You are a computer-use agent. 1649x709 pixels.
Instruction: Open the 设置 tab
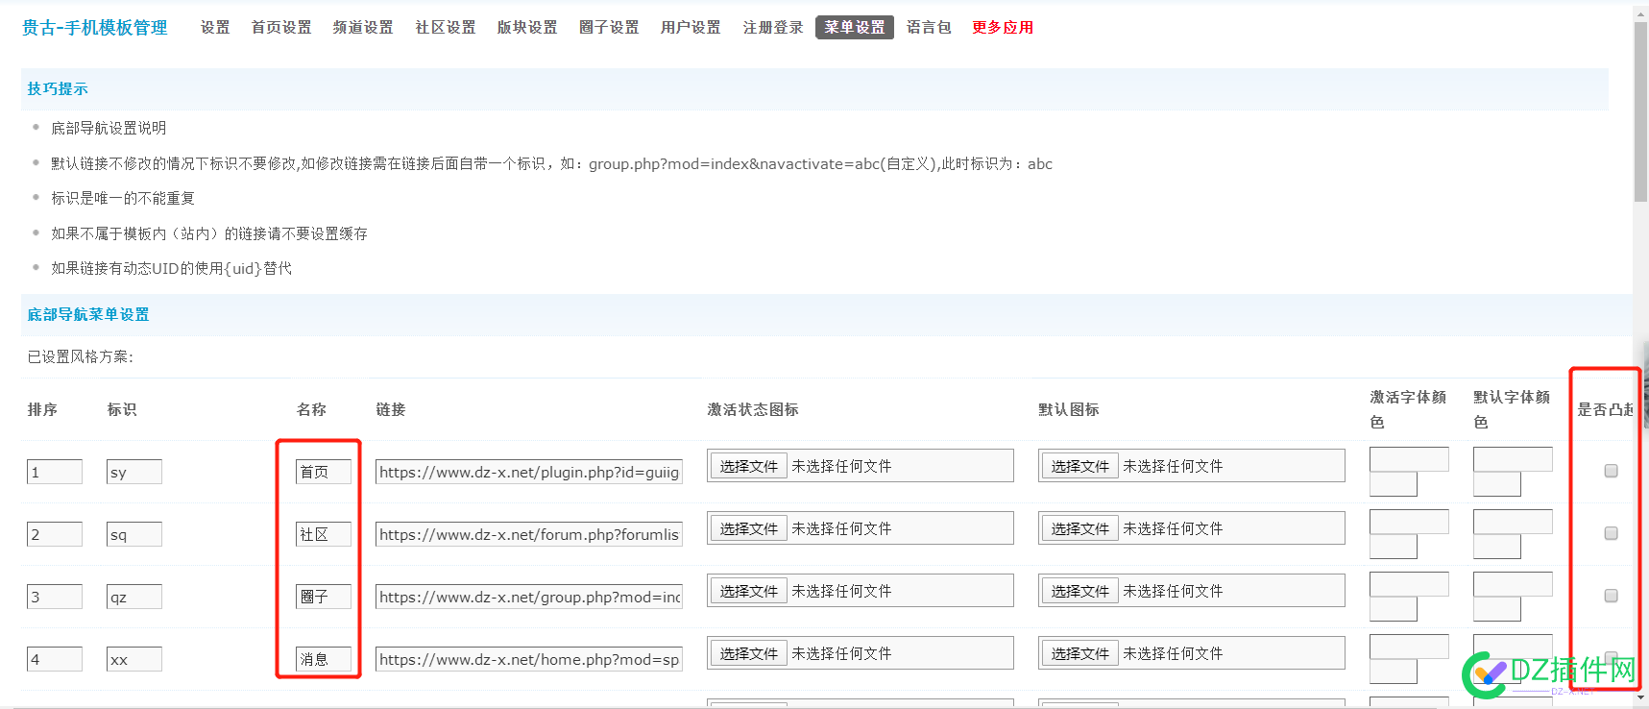(215, 28)
